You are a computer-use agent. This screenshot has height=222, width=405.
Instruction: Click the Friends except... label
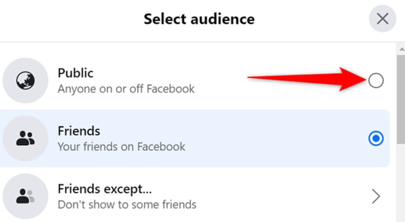point(104,189)
